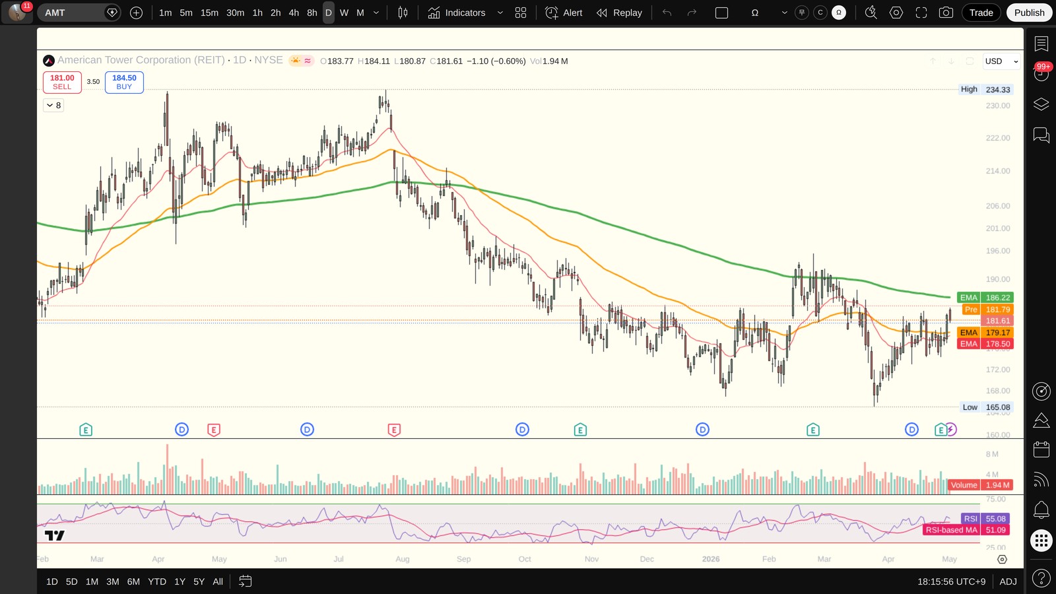Select the 6M date range

(x=133, y=581)
